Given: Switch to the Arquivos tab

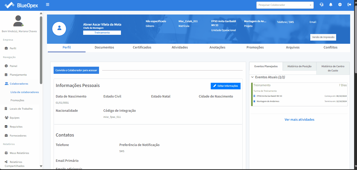Looking at the screenshot, I should pos(293,47).
